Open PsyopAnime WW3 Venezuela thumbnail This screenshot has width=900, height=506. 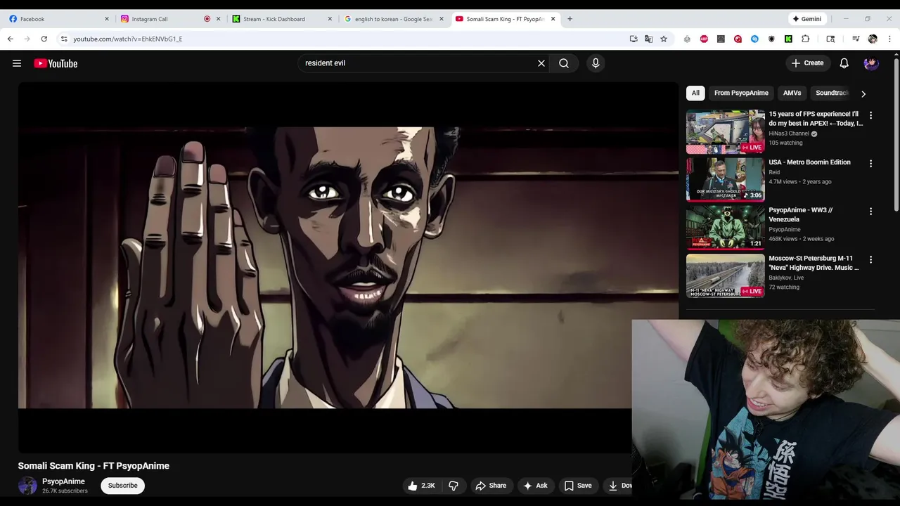tap(725, 228)
